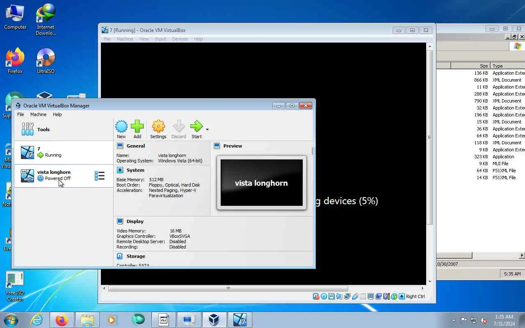
Task: Click the muted volume tray icon
Action: (x=484, y=320)
